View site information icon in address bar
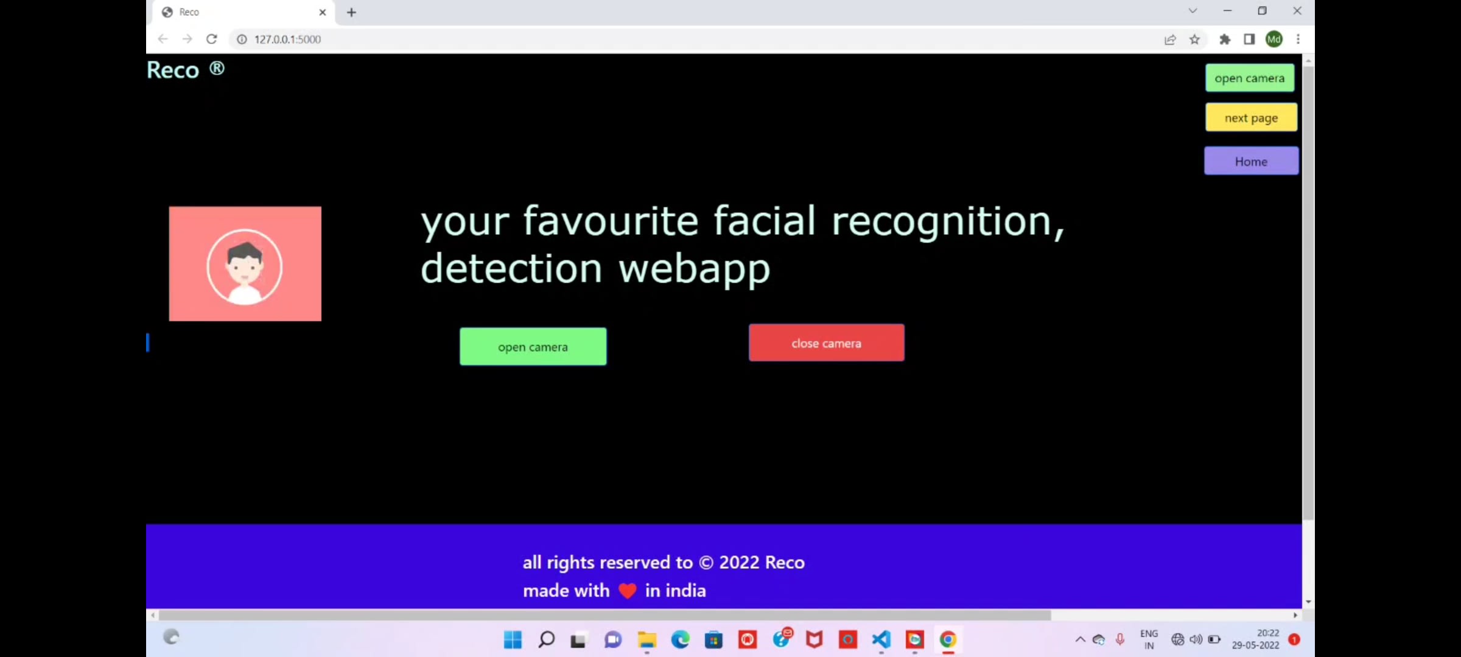Image resolution: width=1461 pixels, height=657 pixels. [x=242, y=40]
